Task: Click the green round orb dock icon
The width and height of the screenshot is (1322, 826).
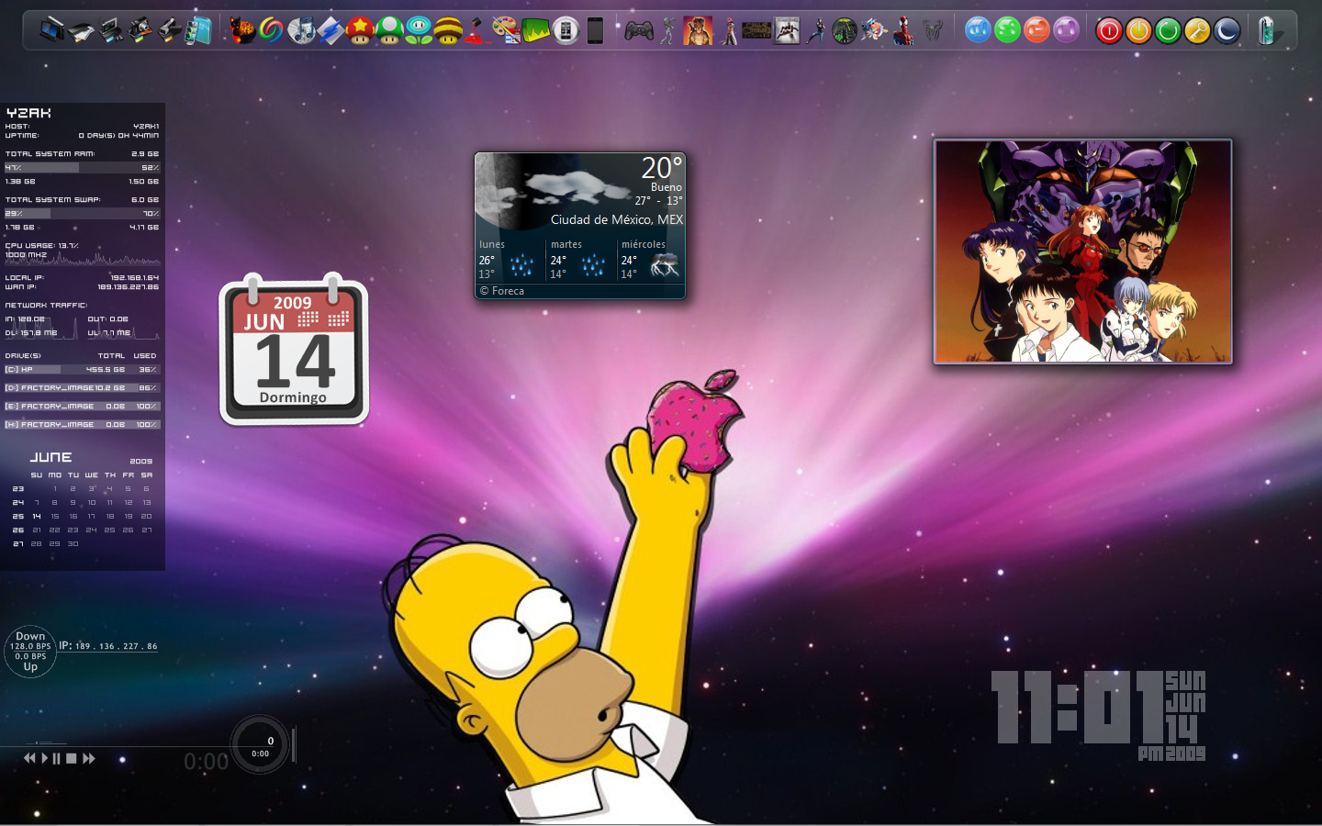Action: pyautogui.click(x=1007, y=31)
